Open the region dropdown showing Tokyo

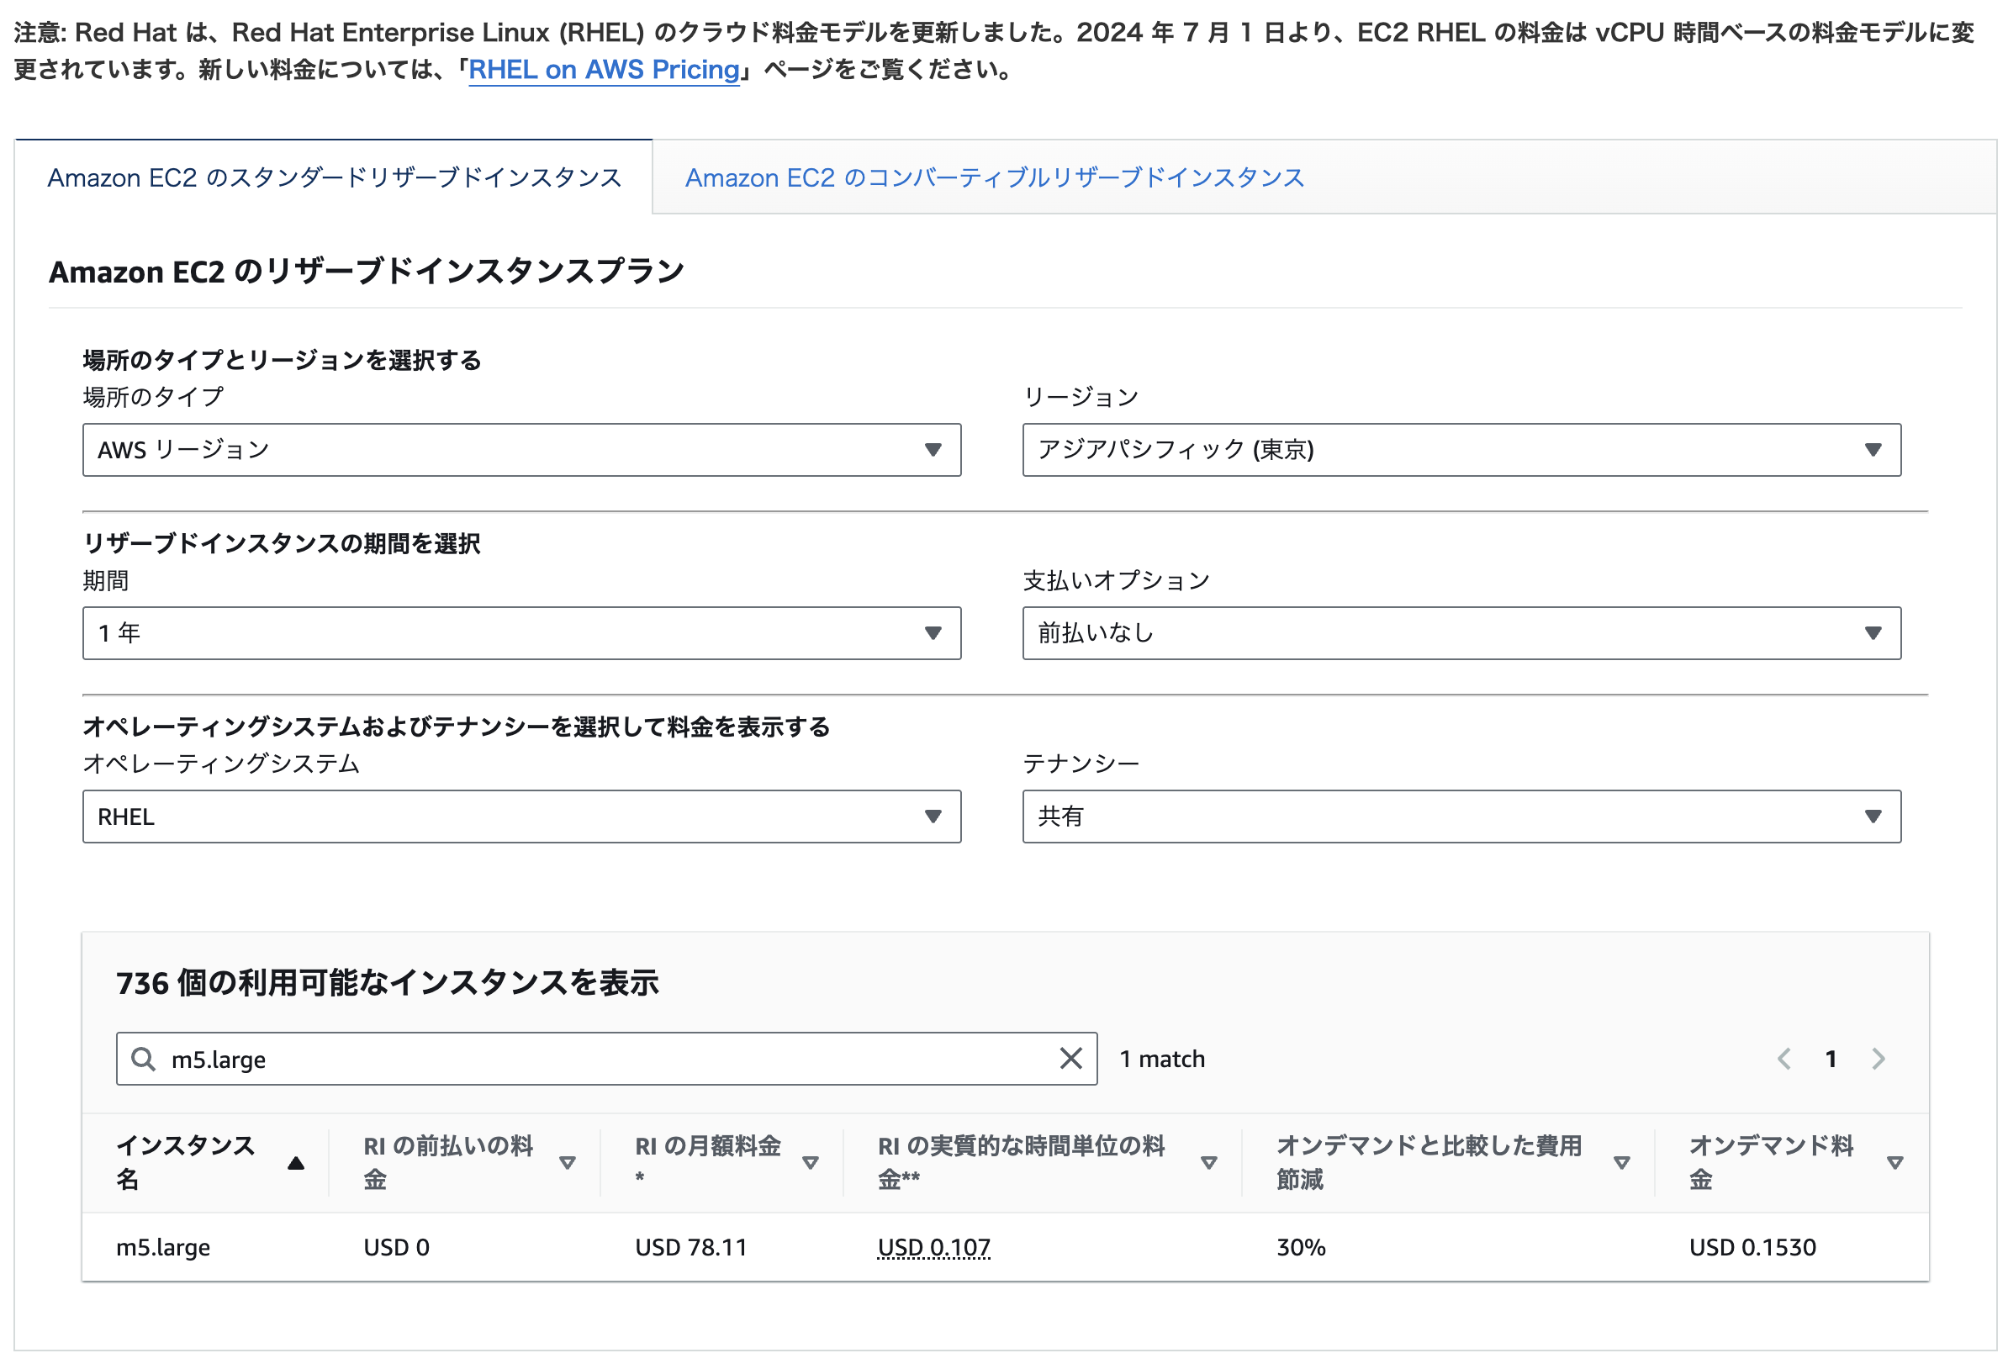[x=1461, y=449]
